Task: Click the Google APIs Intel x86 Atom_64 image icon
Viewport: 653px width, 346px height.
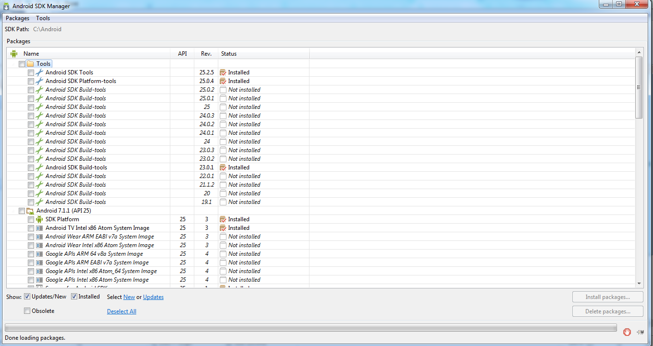Action: [x=39, y=271]
